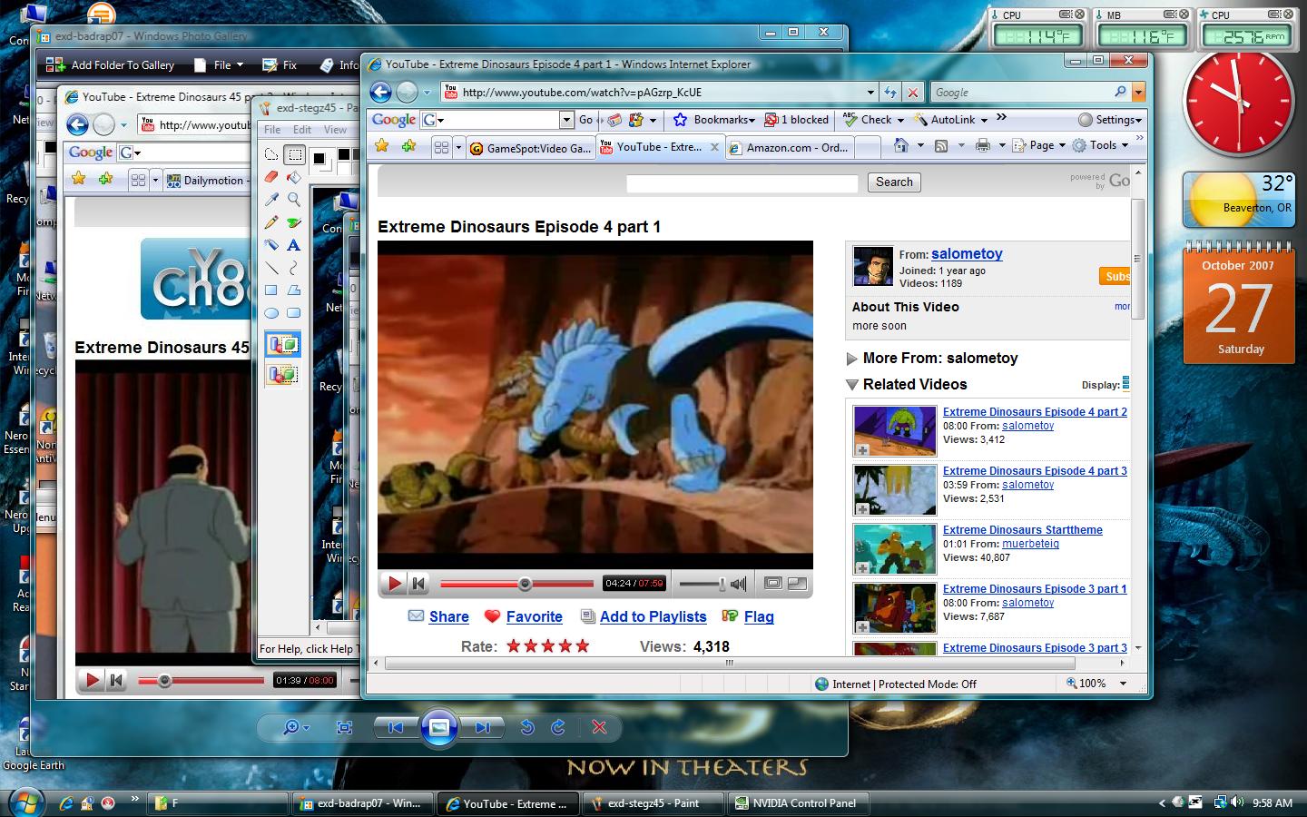
Task: Select the black foreground color box in Paint
Action: 320,159
